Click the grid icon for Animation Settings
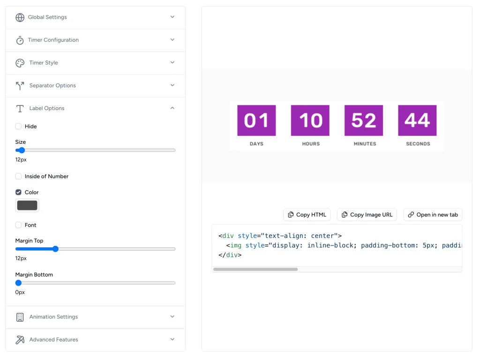The height and width of the screenshot is (356, 480). (x=20, y=317)
